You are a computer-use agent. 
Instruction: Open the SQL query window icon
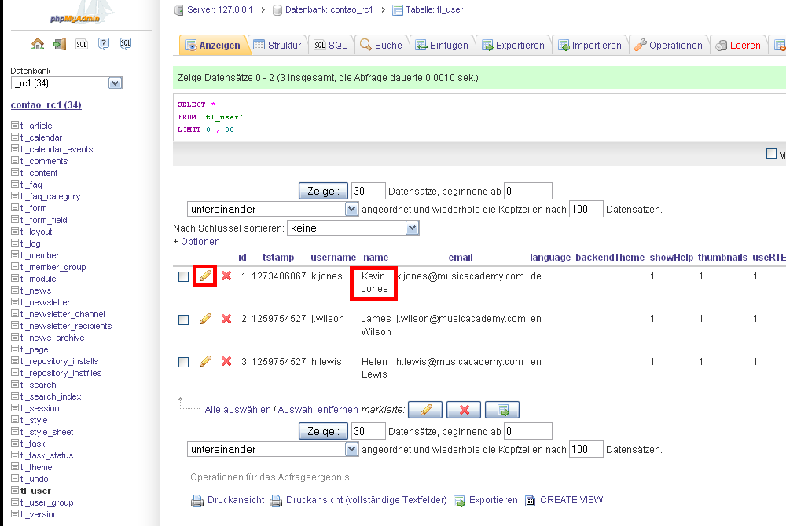coord(126,43)
